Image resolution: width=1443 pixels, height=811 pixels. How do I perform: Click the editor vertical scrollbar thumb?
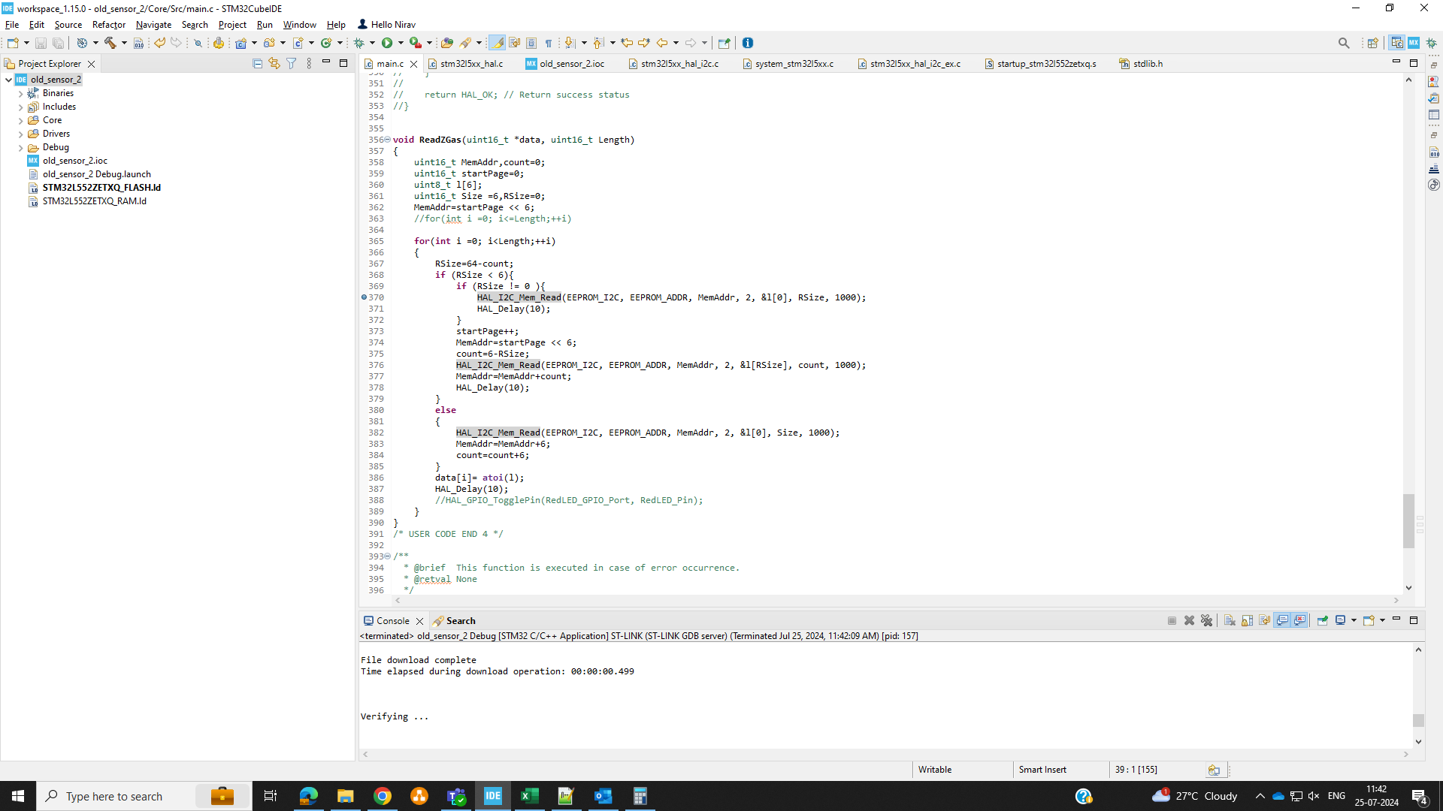(x=1408, y=520)
